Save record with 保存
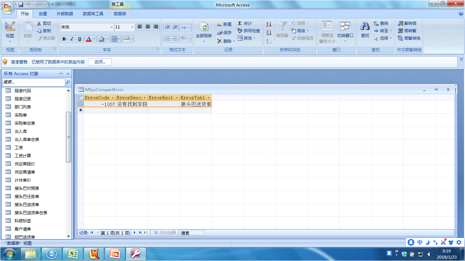Image resolution: width=465 pixels, height=261 pixels. pyautogui.click(x=224, y=33)
